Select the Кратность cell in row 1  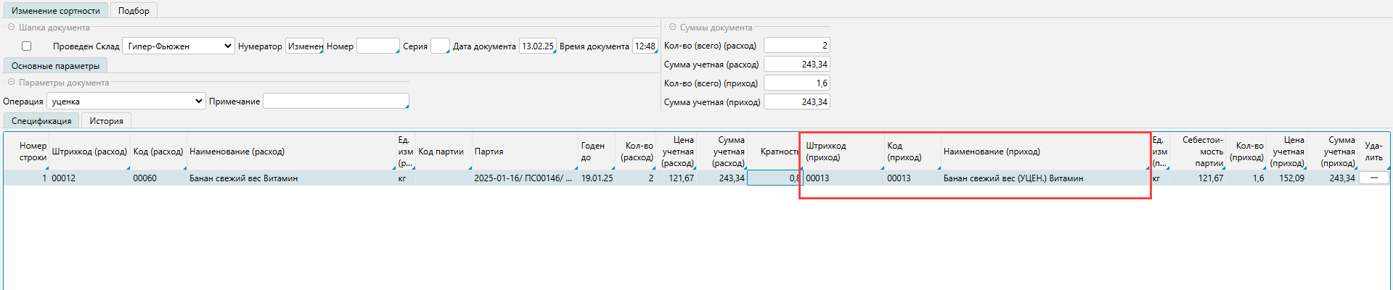point(773,178)
